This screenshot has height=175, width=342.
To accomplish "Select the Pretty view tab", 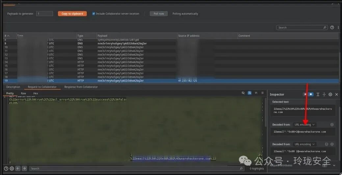I will pyautogui.click(x=10, y=93).
